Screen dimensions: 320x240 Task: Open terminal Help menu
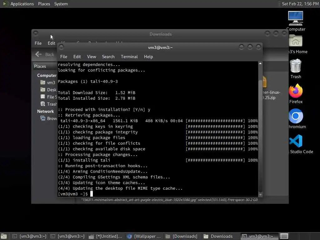tap(148, 57)
